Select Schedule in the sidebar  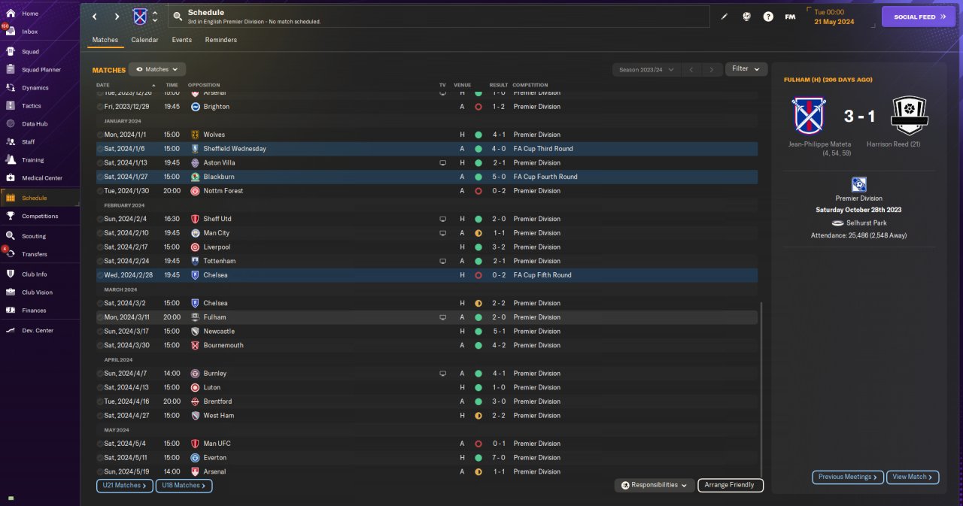tap(40, 198)
